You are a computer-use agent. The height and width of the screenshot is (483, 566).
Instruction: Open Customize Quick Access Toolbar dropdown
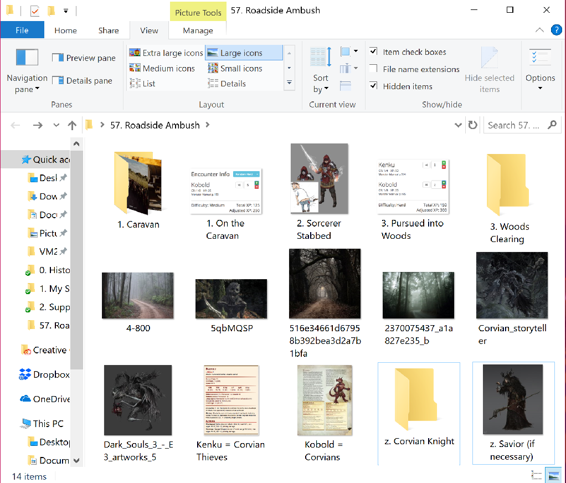(66, 11)
